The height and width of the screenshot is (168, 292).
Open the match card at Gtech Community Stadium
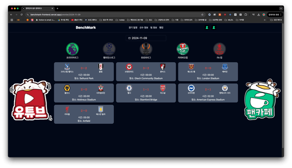click(146, 72)
